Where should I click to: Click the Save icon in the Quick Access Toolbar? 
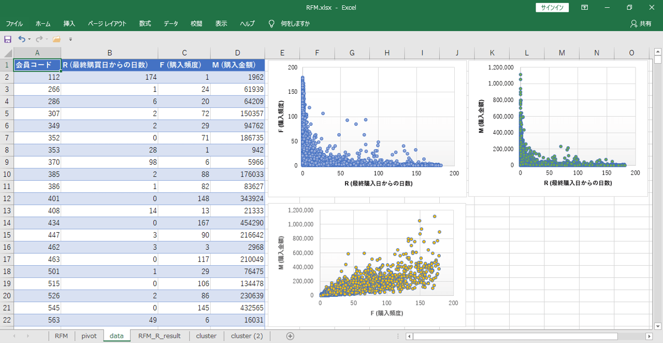(8, 39)
